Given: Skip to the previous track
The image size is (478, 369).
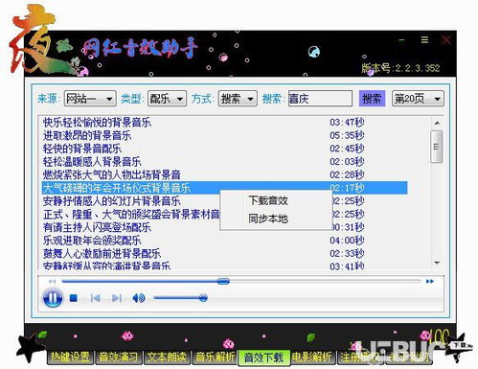Looking at the screenshot, I should click(96, 298).
